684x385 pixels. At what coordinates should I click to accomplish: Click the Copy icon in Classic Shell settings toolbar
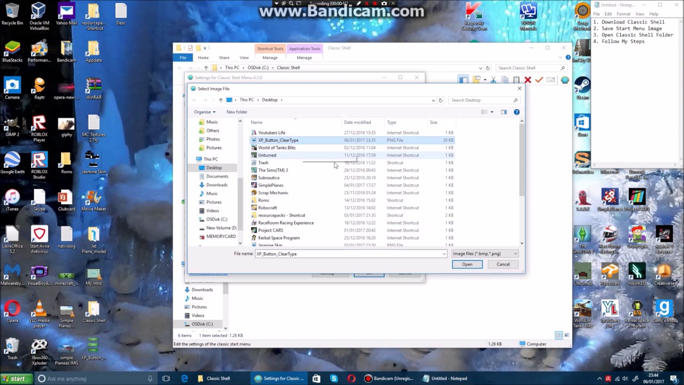[504, 79]
